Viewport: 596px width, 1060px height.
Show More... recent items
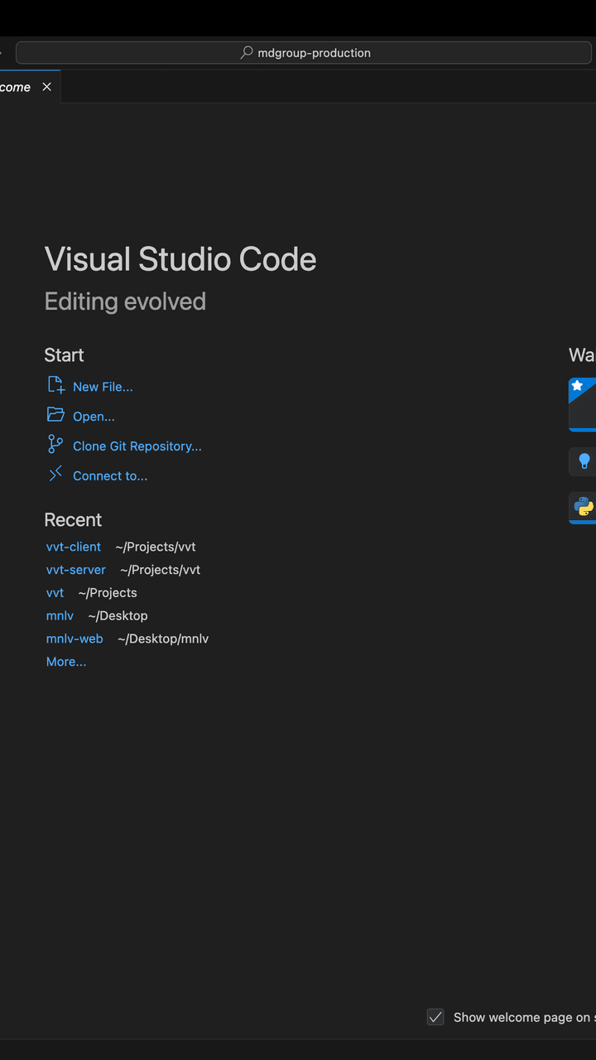[66, 662]
